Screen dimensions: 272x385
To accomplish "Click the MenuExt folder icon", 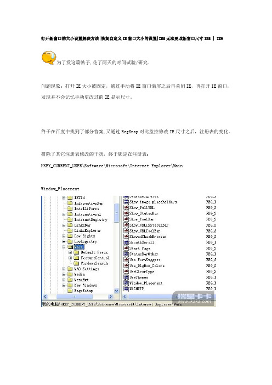I will pos(70,280).
